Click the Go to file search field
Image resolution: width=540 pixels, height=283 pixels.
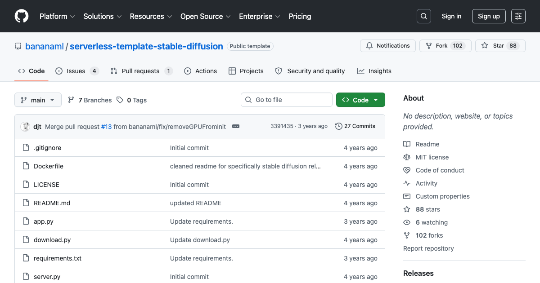pyautogui.click(x=287, y=100)
